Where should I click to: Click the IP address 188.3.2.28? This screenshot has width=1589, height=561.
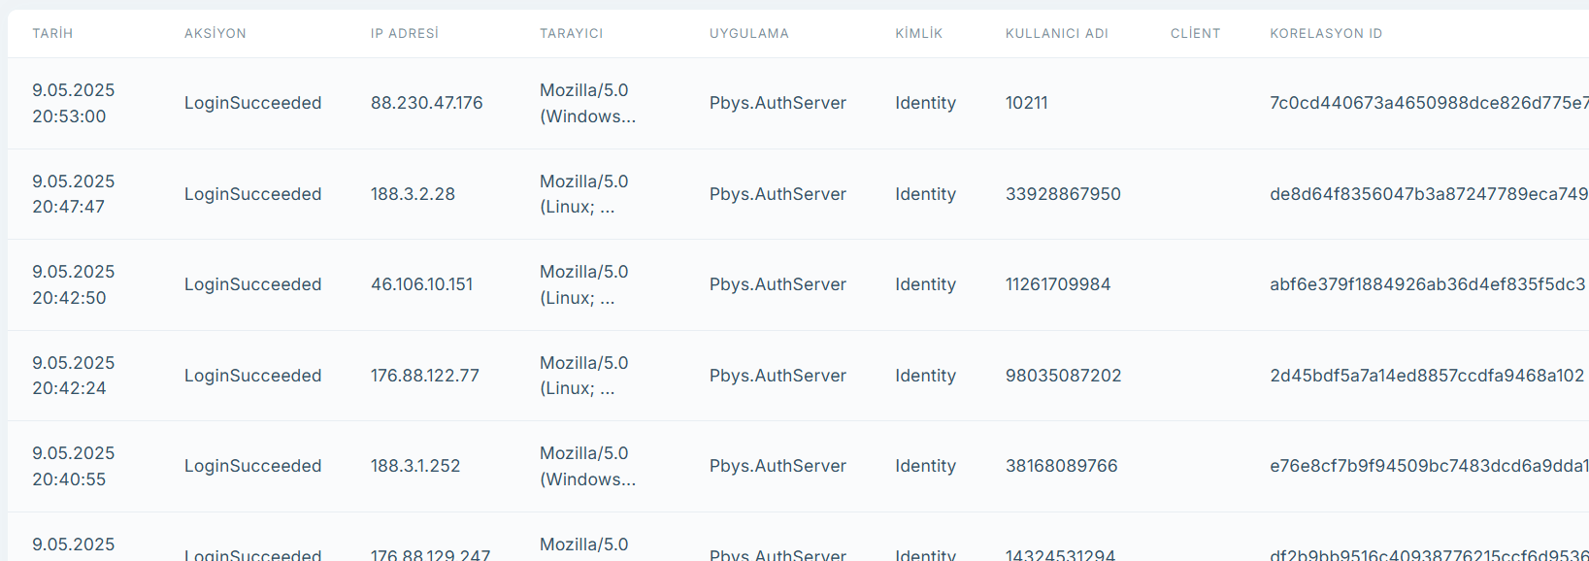click(413, 194)
